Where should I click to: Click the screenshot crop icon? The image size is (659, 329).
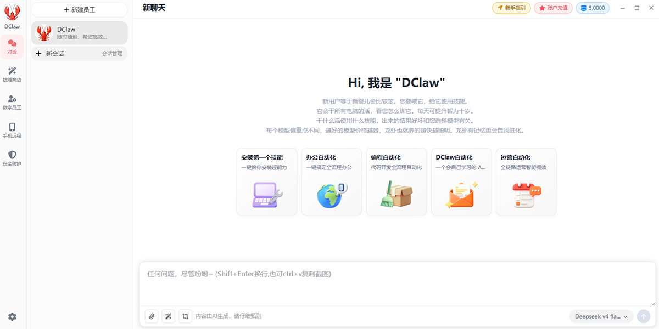[186, 316]
